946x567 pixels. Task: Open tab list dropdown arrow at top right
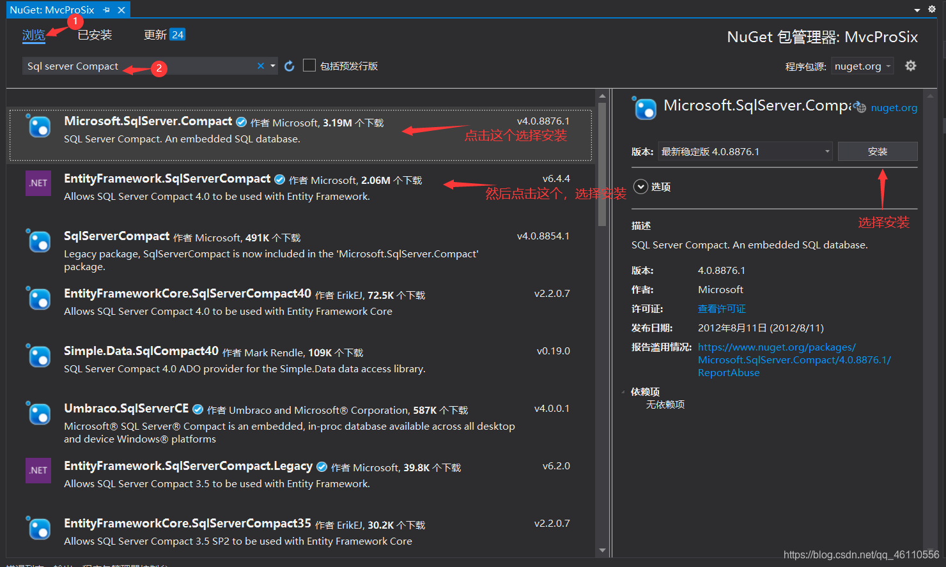pyautogui.click(x=917, y=10)
